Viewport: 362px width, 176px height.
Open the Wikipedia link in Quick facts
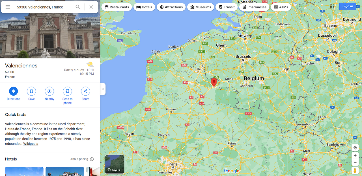click(31, 144)
